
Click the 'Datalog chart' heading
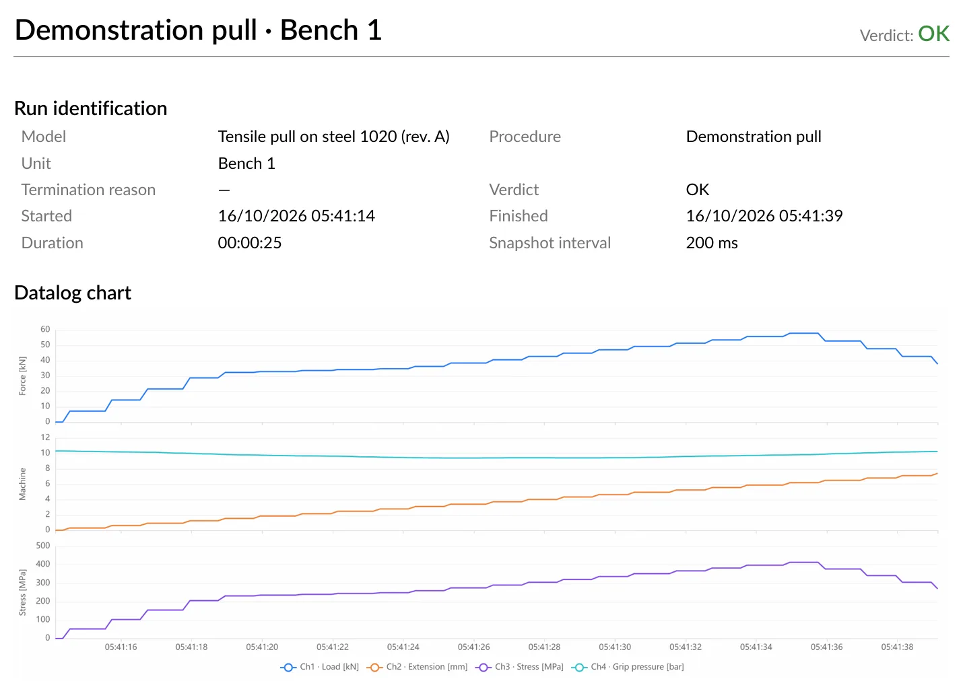73,293
